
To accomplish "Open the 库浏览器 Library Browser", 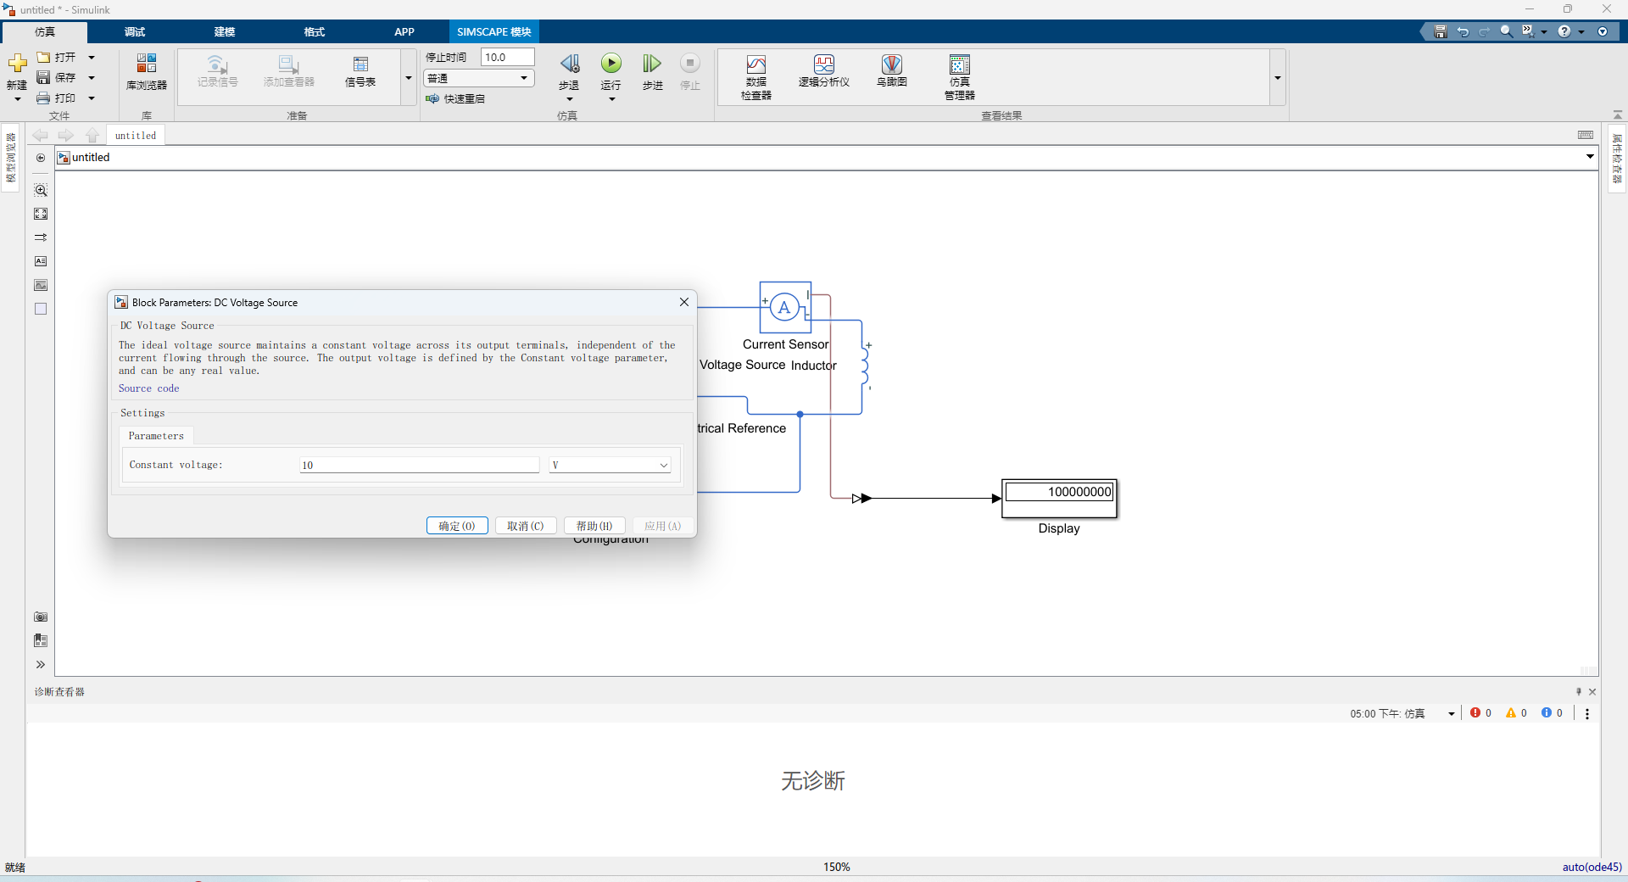I will (147, 71).
